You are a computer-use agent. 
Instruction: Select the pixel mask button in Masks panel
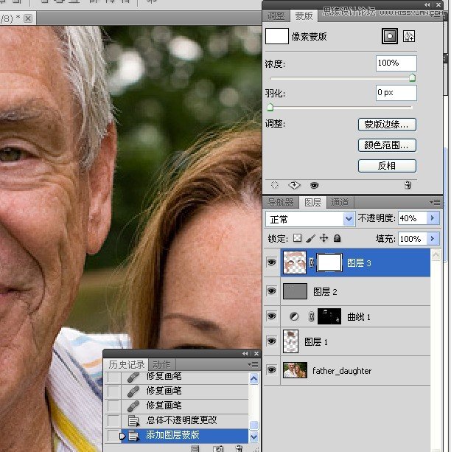pos(390,36)
